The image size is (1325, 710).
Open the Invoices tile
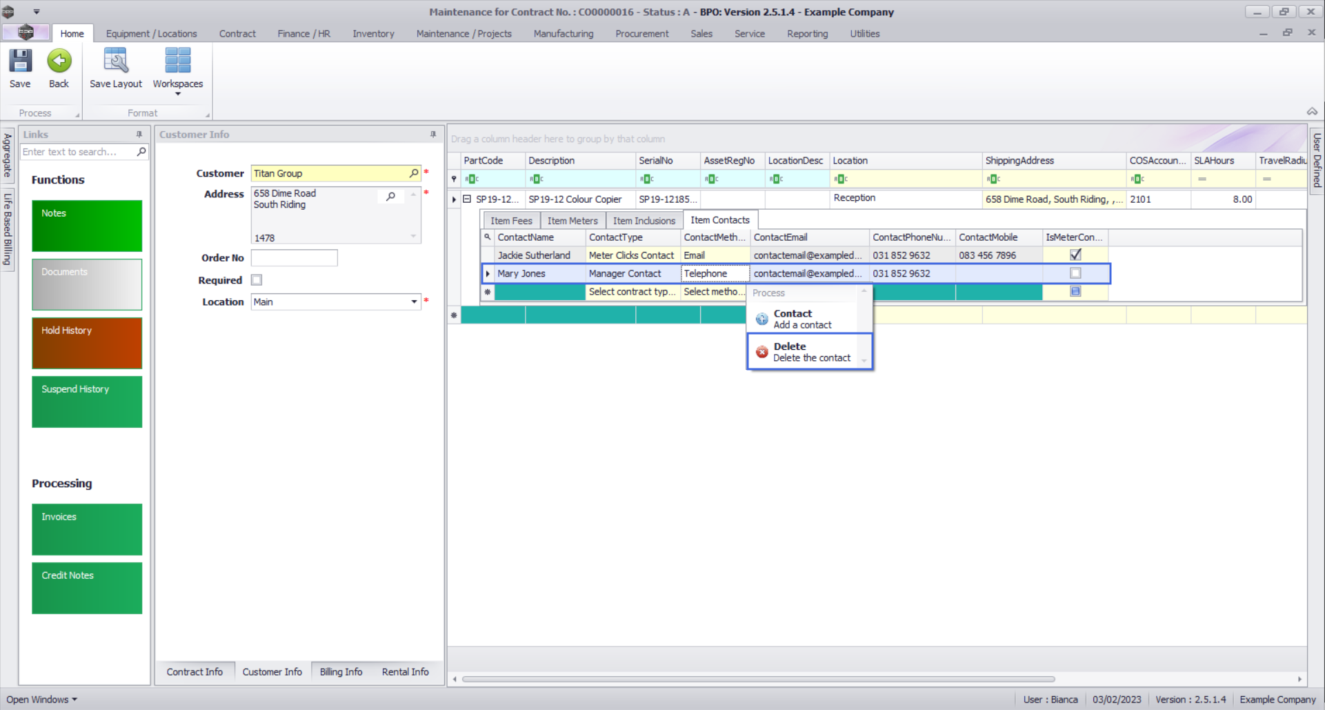click(x=87, y=529)
